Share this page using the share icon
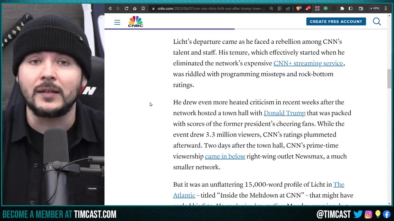394x221 pixels. (288, 9)
